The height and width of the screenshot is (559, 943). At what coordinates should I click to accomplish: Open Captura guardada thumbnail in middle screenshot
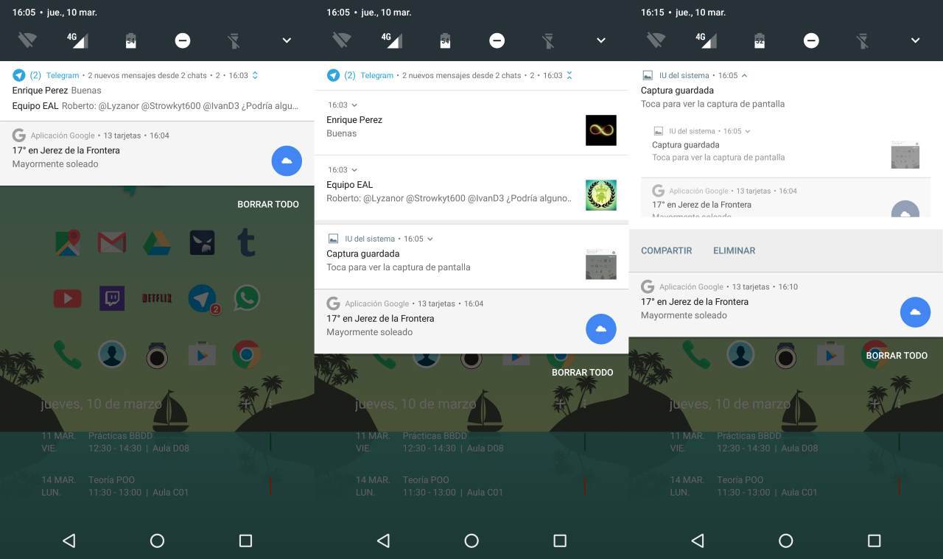pyautogui.click(x=601, y=264)
